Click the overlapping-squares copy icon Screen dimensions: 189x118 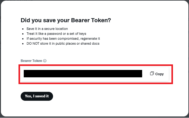152,73
